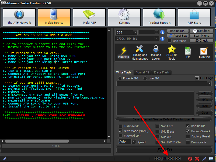Click the blue window icon at bottom-right corner
216x162 pixels.
click(x=211, y=159)
